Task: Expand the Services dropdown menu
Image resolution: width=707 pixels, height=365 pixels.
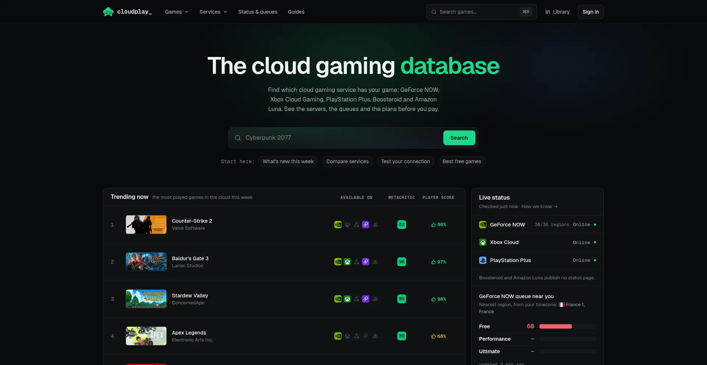Action: [213, 12]
